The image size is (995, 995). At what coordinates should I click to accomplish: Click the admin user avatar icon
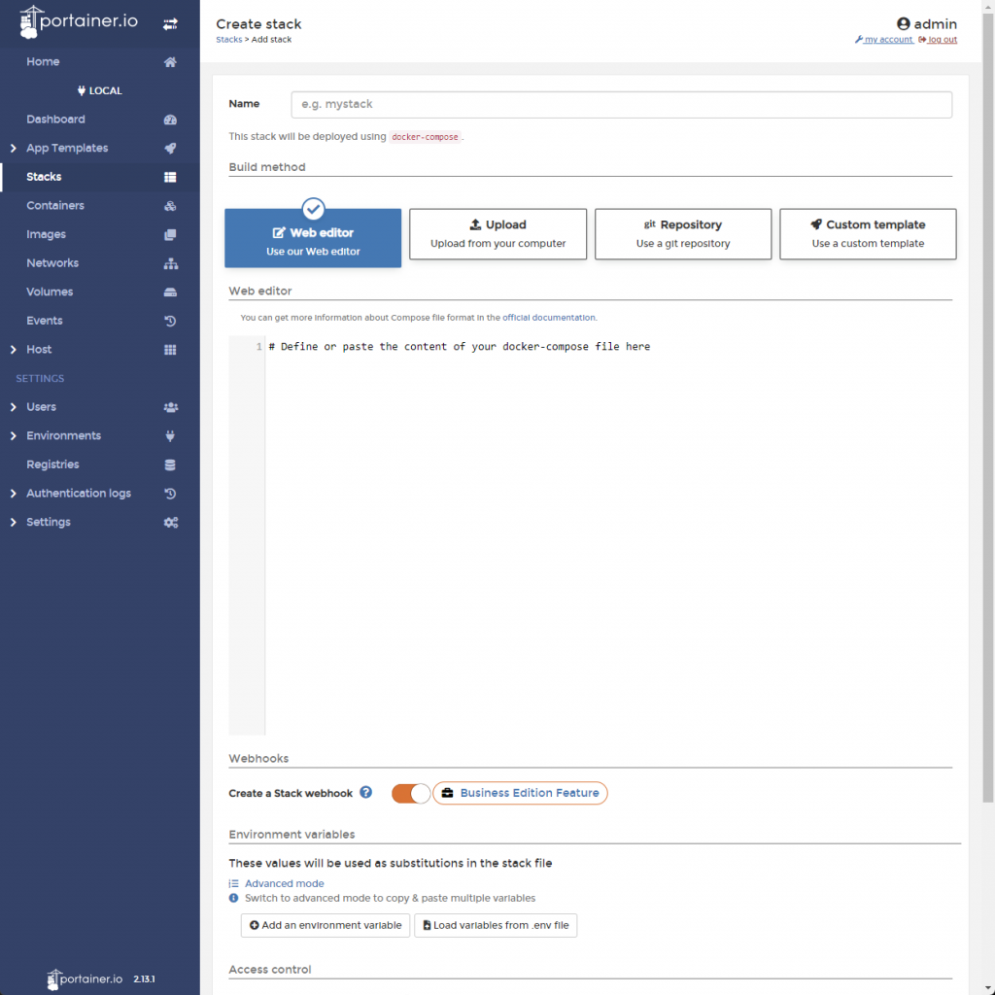903,24
